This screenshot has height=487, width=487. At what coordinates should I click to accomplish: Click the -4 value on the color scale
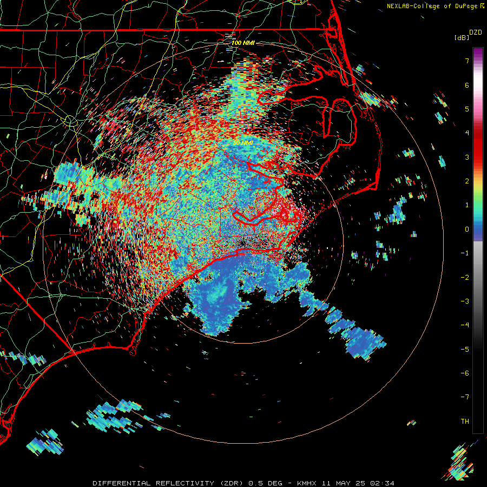coord(465,325)
